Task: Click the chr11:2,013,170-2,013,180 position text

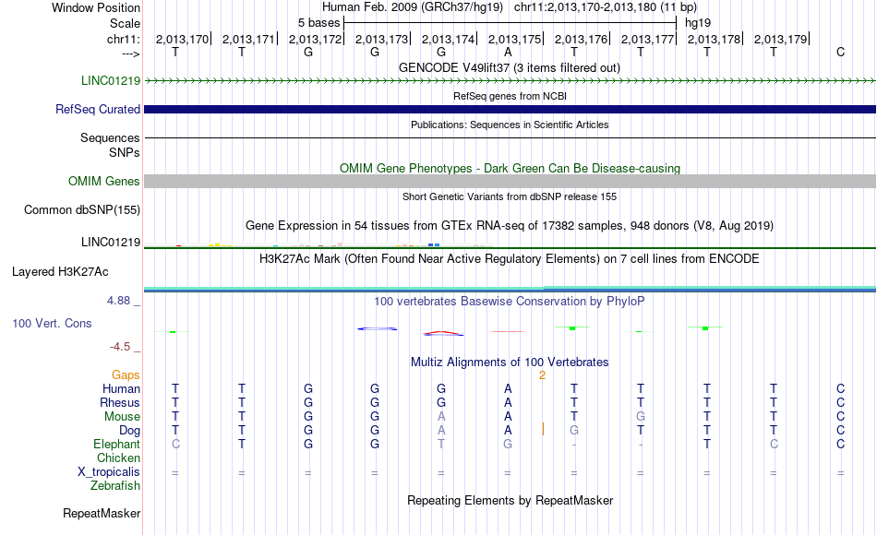Action: [x=606, y=7]
